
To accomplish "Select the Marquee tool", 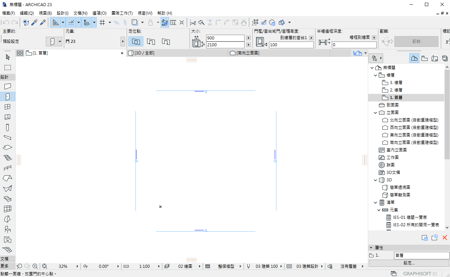I will point(7,67).
